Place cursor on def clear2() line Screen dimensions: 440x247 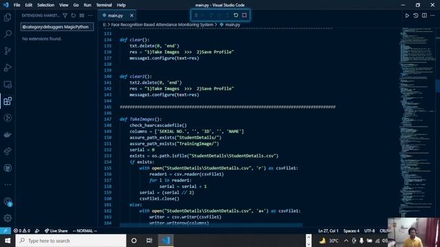(135, 76)
